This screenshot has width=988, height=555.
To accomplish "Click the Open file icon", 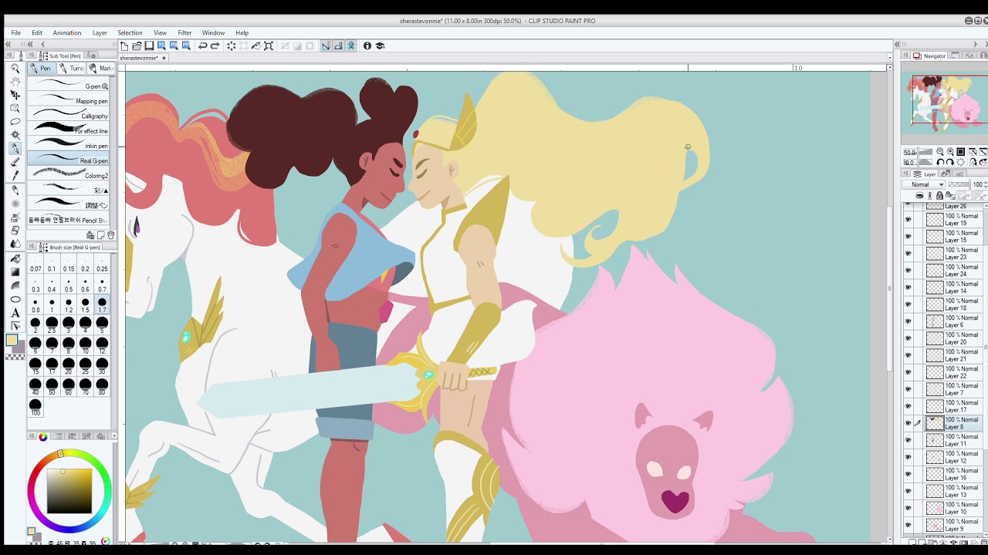I will point(137,46).
